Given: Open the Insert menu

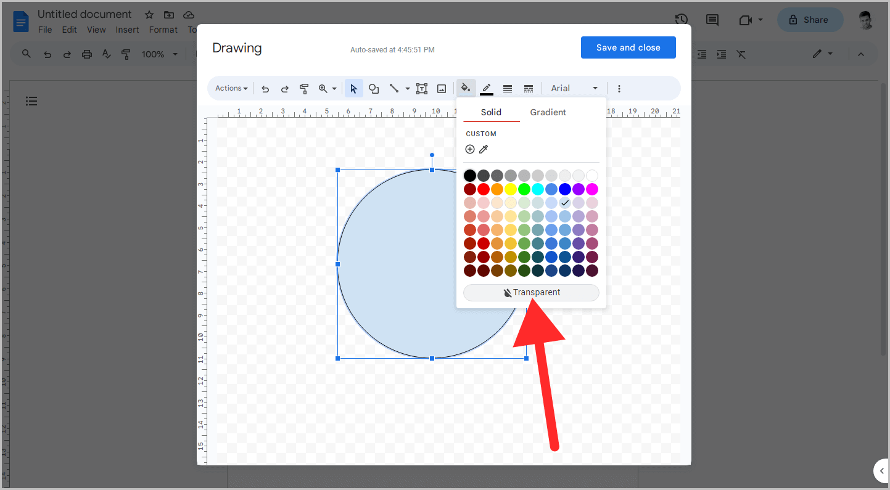Looking at the screenshot, I should [127, 30].
